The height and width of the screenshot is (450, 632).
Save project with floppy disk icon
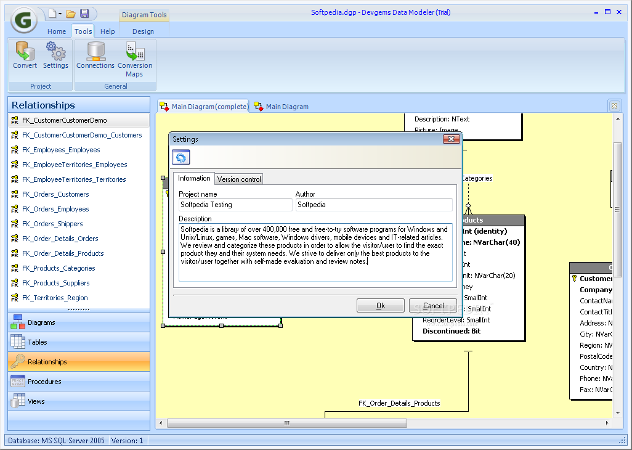point(84,14)
